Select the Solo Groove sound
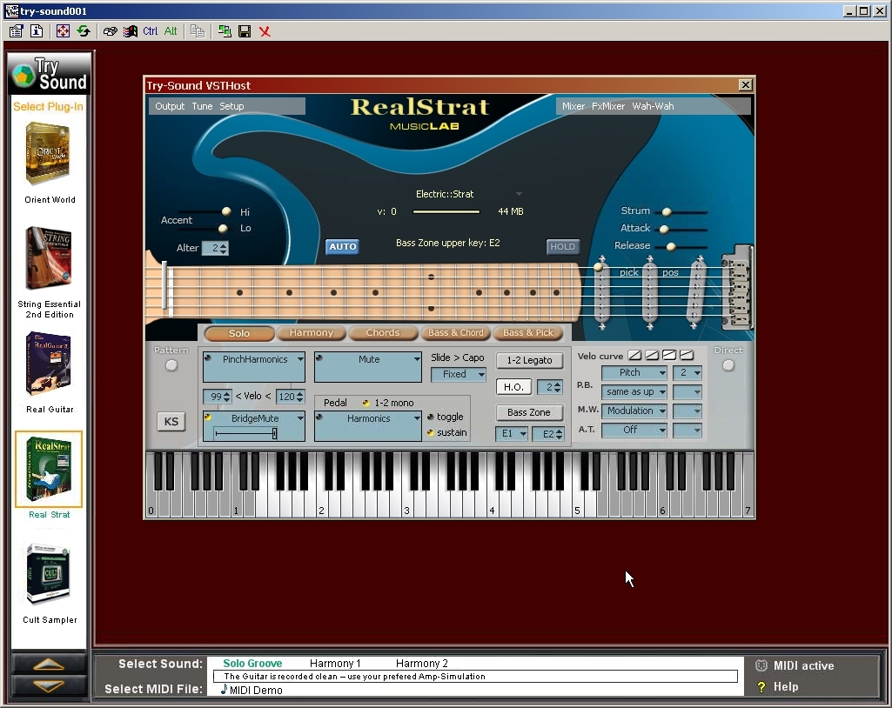This screenshot has height=708, width=892. (252, 664)
